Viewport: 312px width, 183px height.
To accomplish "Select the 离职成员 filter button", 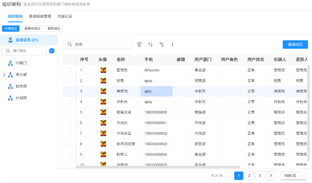I will tap(54, 28).
